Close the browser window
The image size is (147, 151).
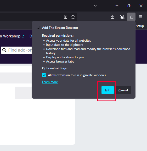pos(141,6)
